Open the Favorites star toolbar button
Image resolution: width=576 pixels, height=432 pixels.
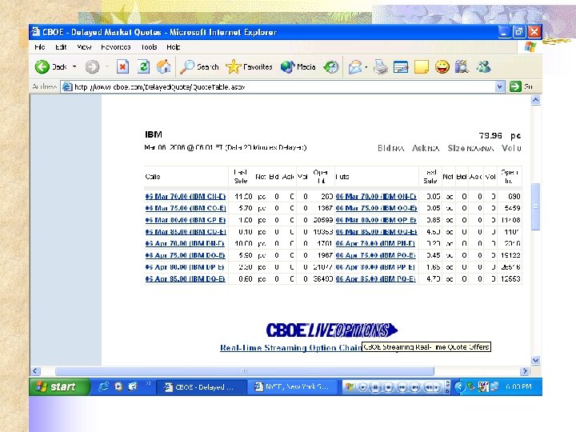(249, 67)
